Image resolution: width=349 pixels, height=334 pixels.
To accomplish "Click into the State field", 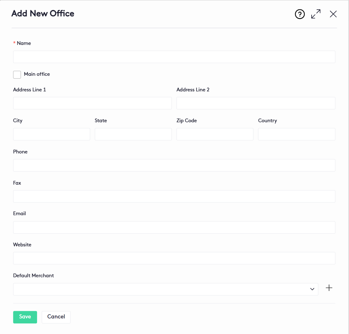I will [133, 134].
